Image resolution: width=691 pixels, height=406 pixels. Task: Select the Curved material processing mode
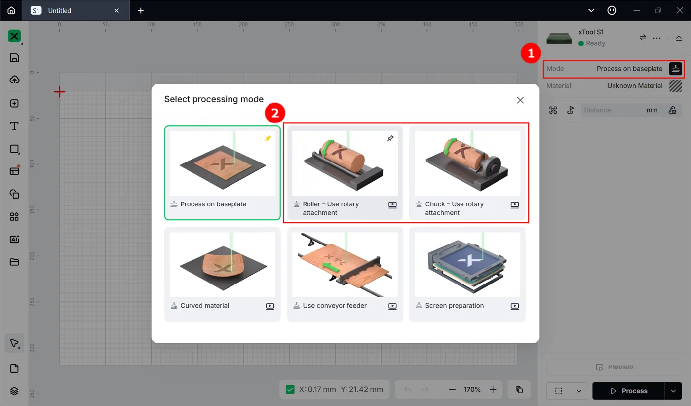(222, 274)
